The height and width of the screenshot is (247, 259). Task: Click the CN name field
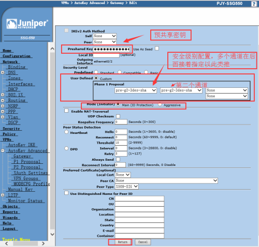(139, 198)
